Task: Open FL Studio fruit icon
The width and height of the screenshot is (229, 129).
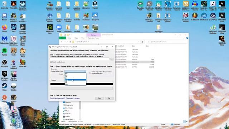Action: pos(195,16)
